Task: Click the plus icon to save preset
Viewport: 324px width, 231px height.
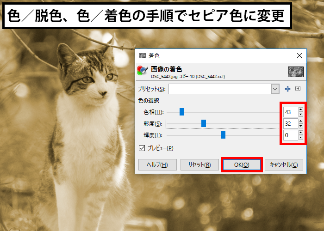Action: pyautogui.click(x=287, y=89)
